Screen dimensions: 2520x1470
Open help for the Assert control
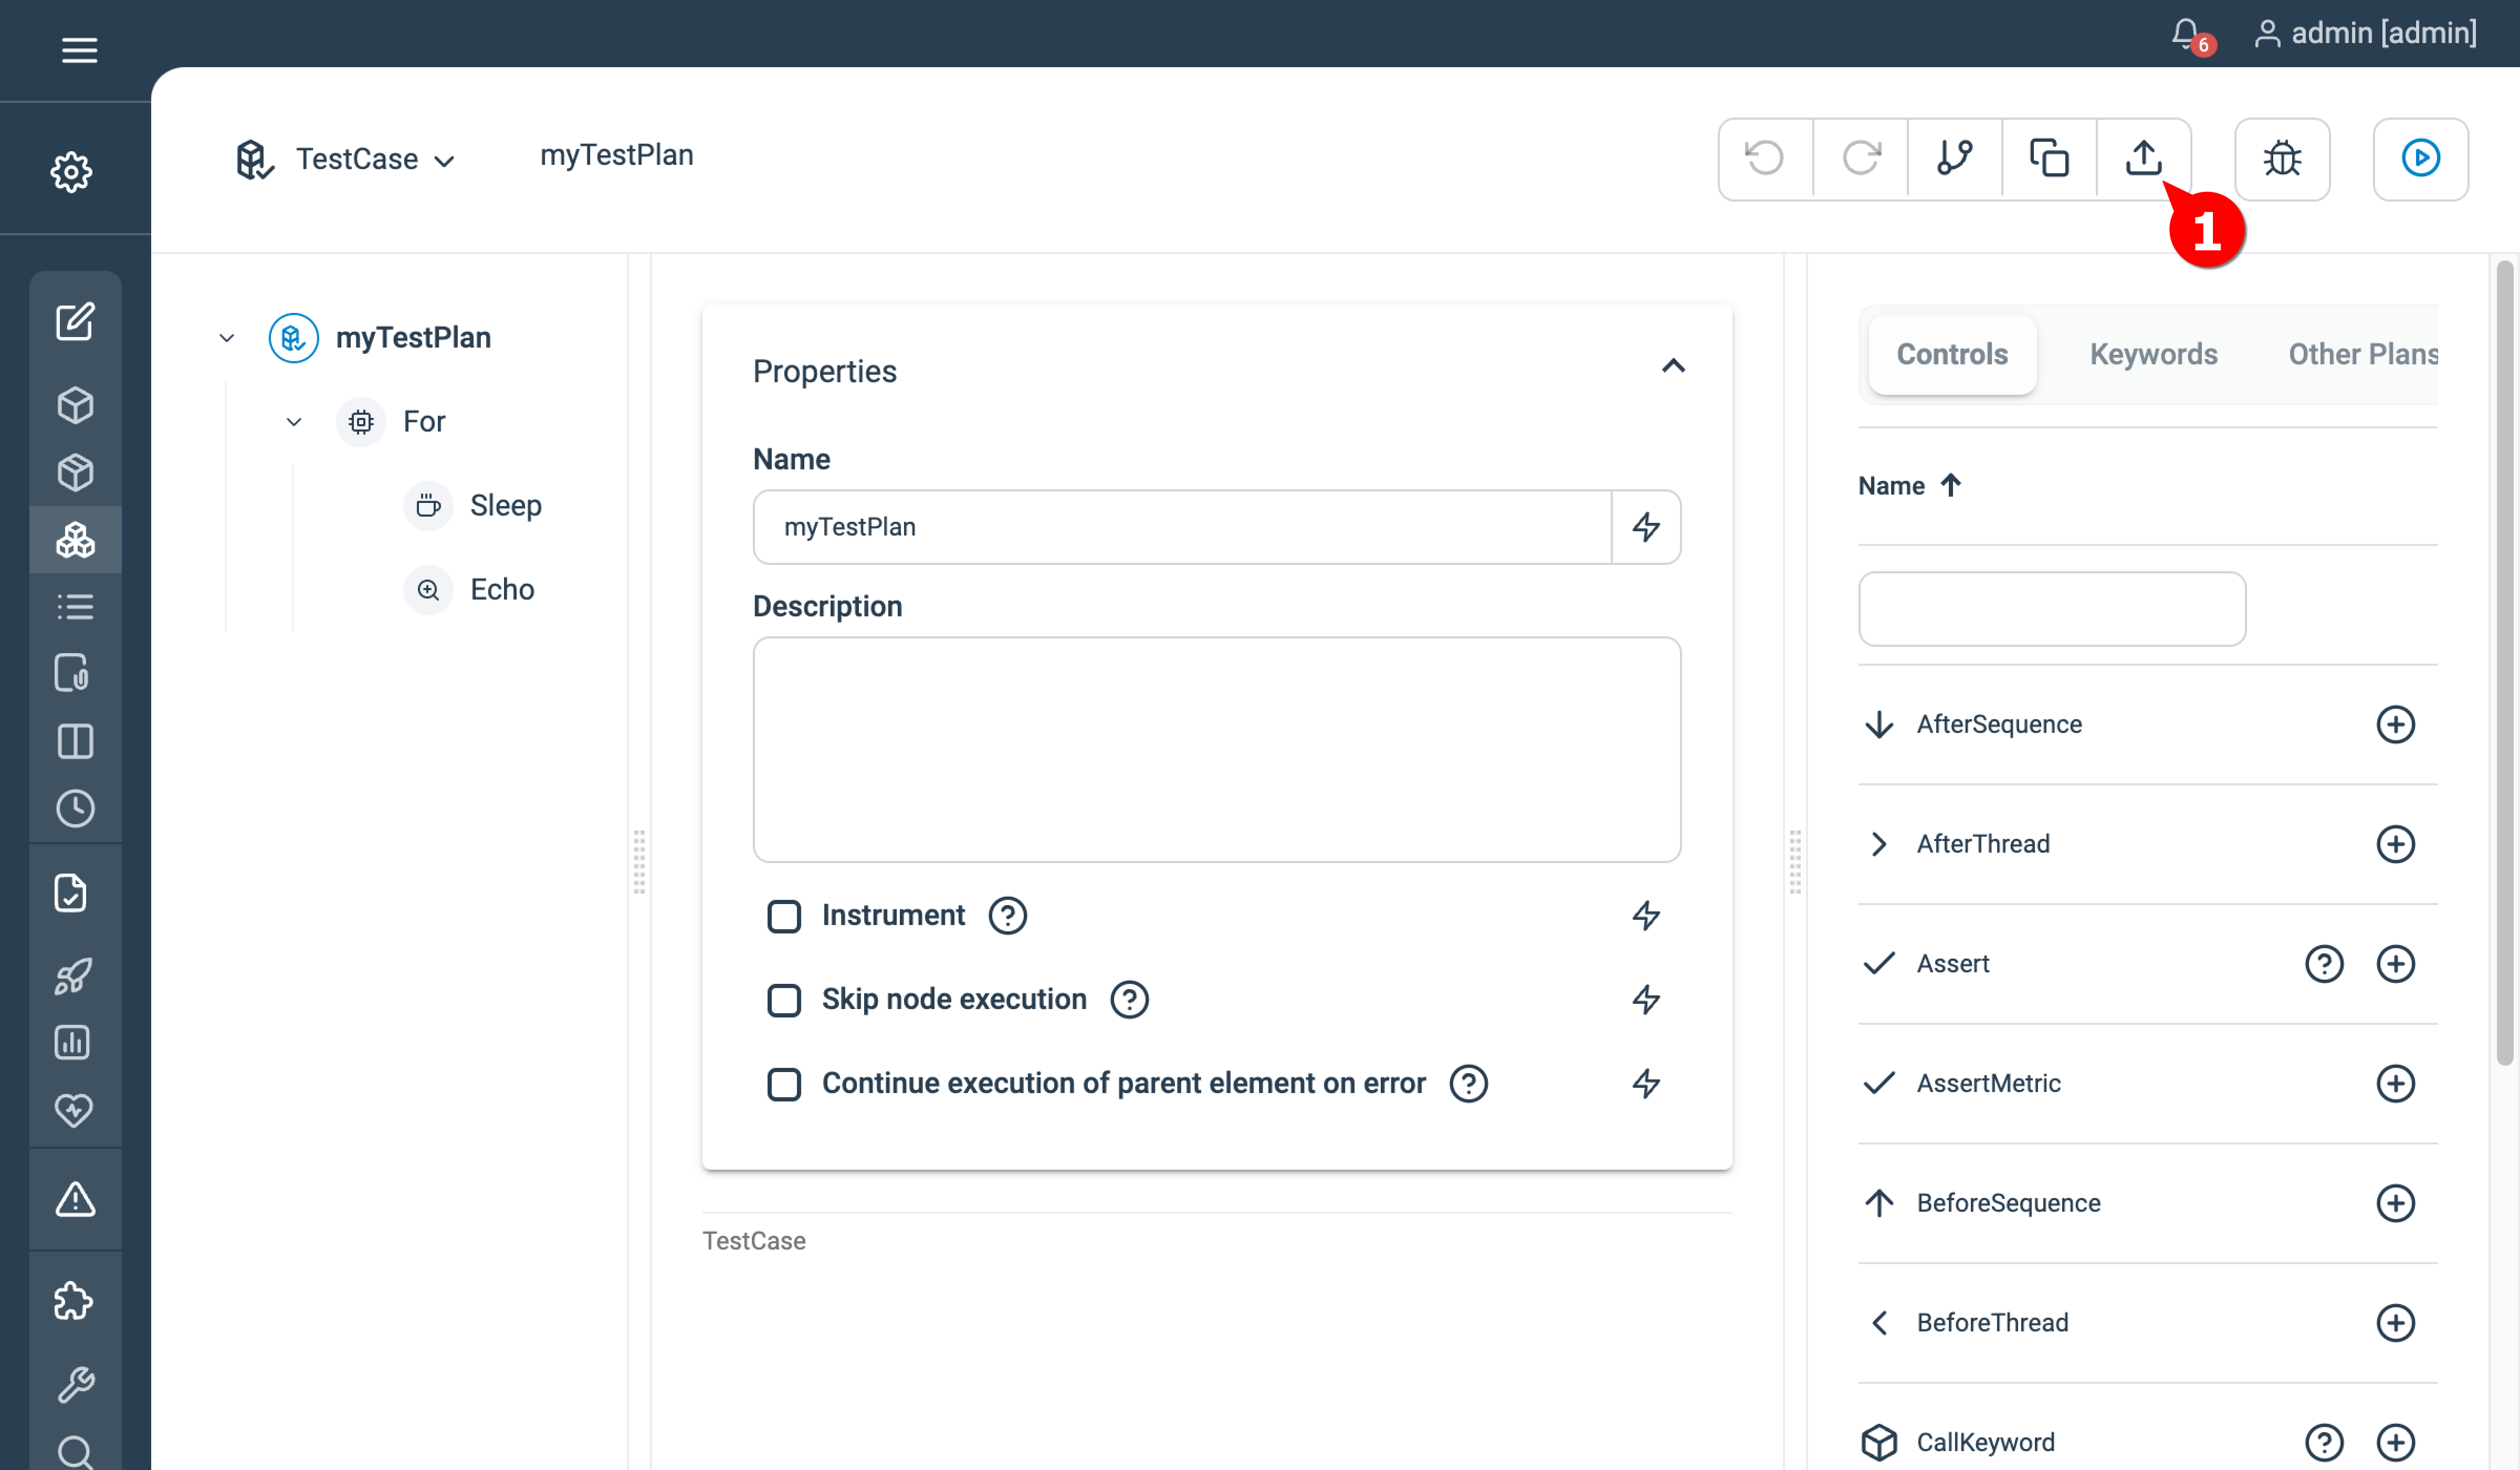click(2324, 963)
